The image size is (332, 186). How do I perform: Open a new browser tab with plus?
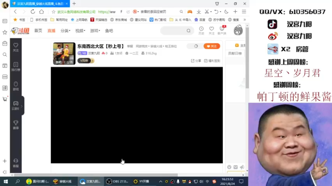(74, 4)
